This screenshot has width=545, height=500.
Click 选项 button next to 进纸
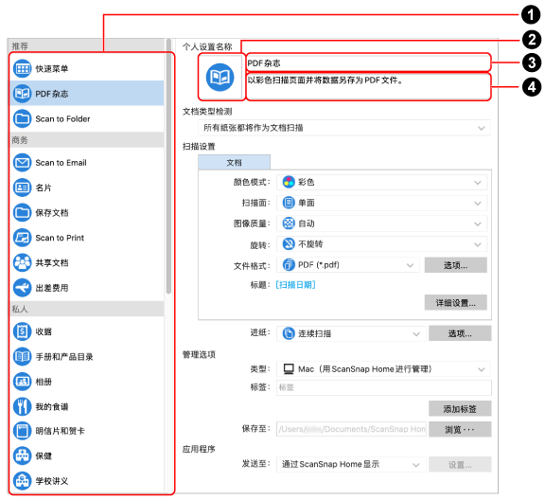460,333
